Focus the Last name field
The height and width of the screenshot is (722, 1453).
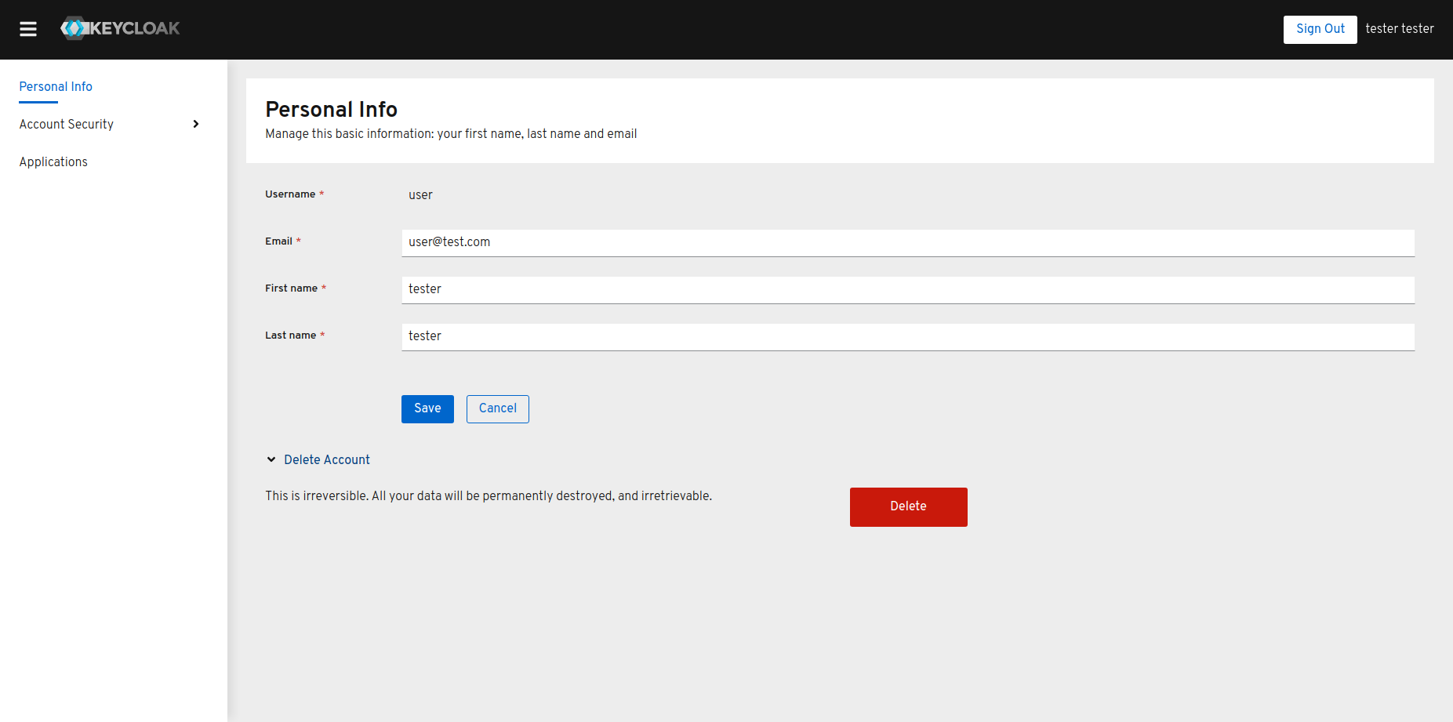click(908, 336)
